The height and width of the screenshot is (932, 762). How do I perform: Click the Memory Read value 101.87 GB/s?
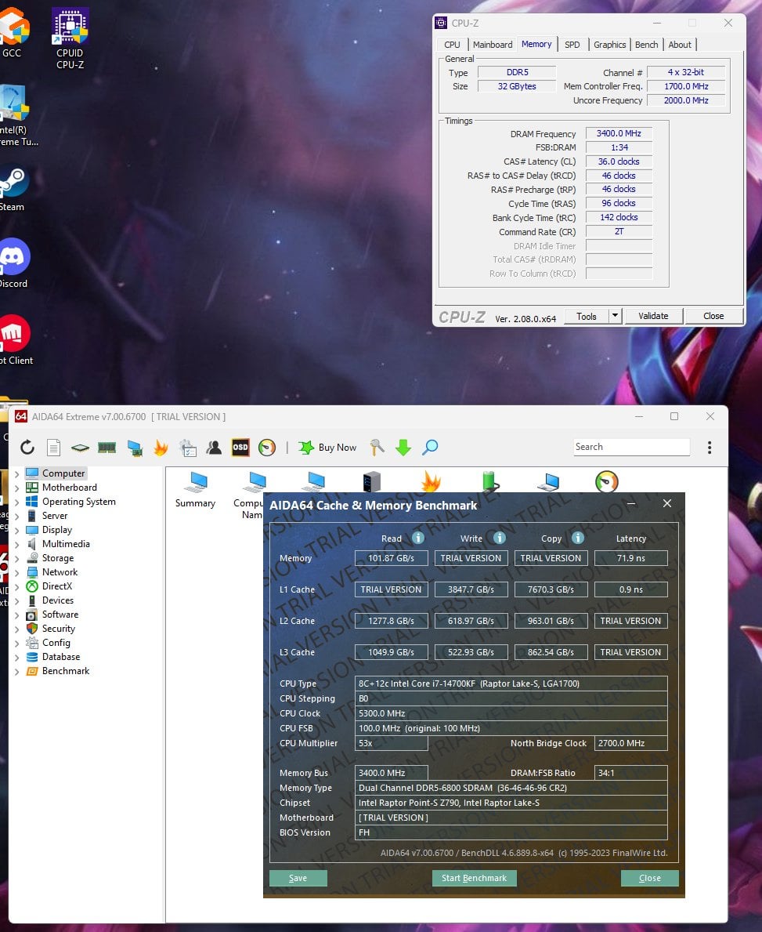tap(391, 558)
